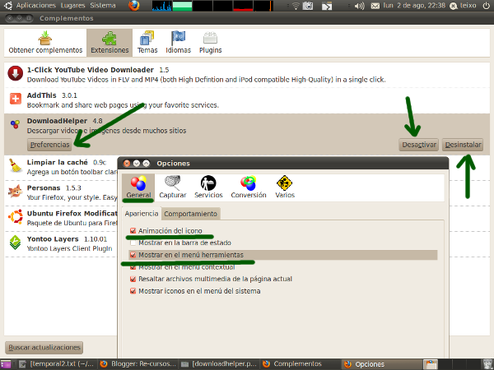Toggle Resaltar archivos multimedia checkbox
Screen dimensions: 494x370
[133, 279]
